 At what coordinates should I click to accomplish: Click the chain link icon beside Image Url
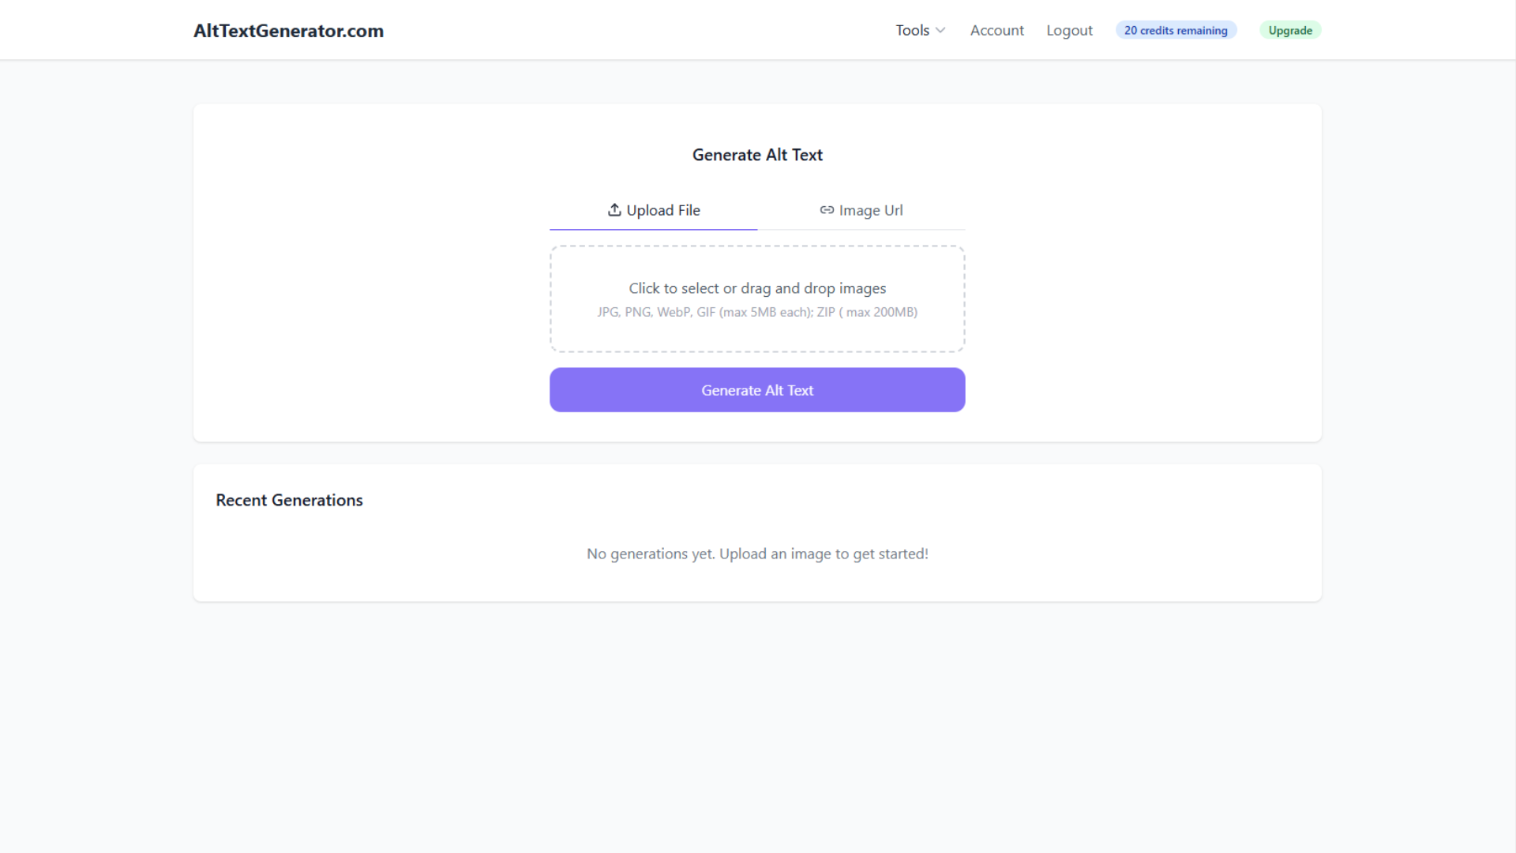[827, 210]
